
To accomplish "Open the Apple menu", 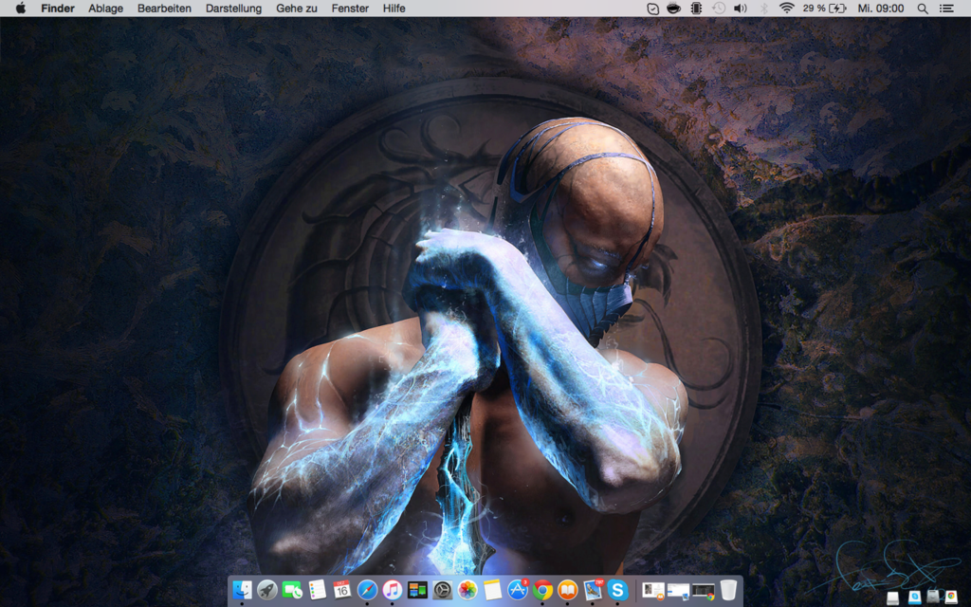I will tap(20, 9).
